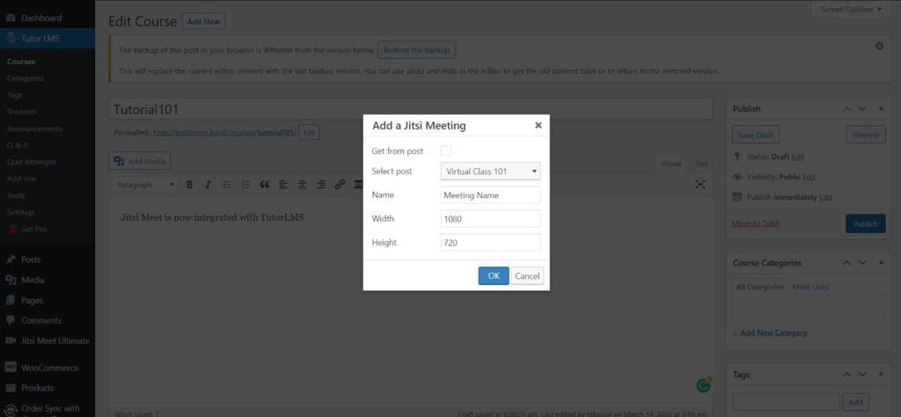The image size is (901, 417).
Task: Click the Get Pro item
Action: [x=33, y=230]
